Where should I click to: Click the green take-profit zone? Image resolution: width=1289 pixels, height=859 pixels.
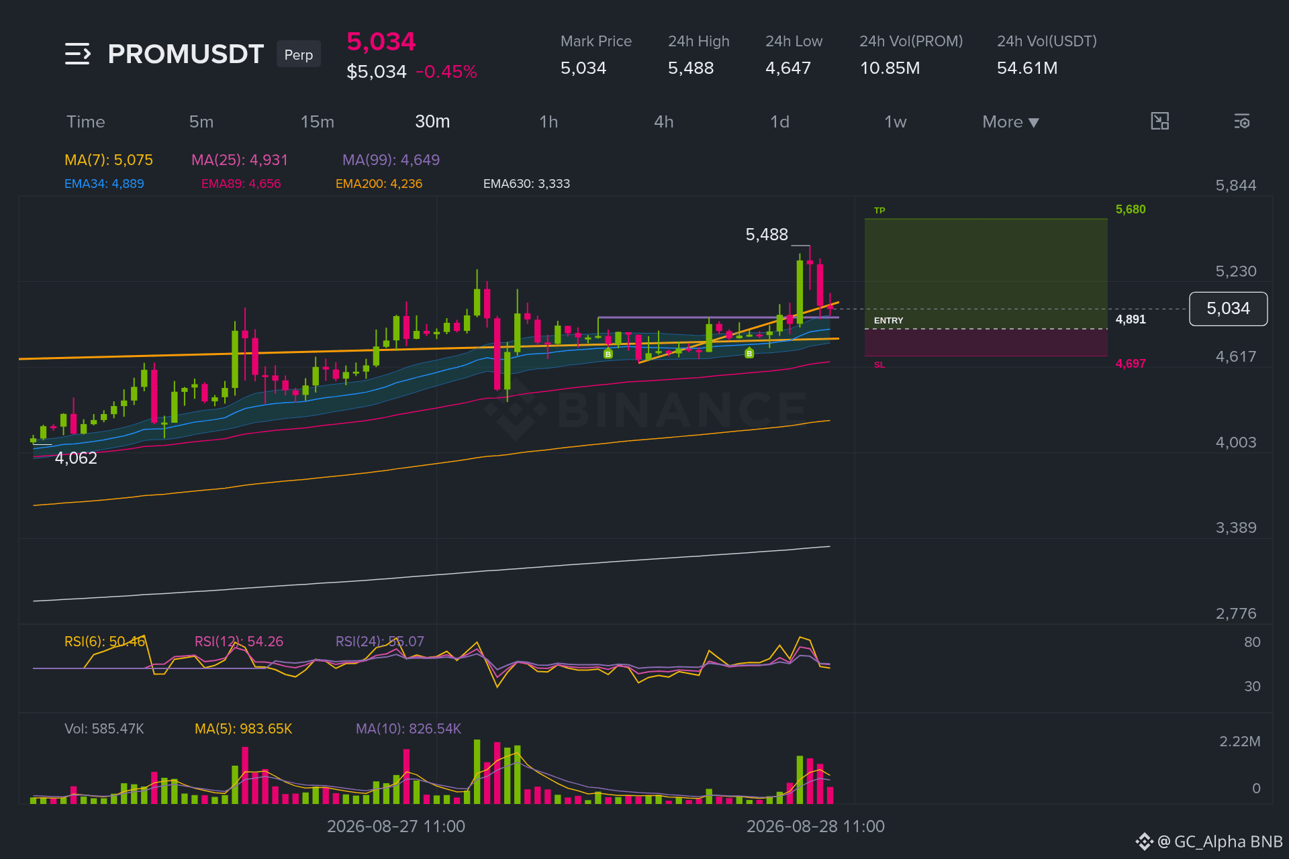point(986,273)
